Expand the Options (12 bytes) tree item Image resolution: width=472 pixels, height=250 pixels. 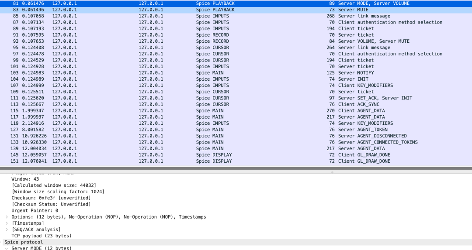click(7, 217)
